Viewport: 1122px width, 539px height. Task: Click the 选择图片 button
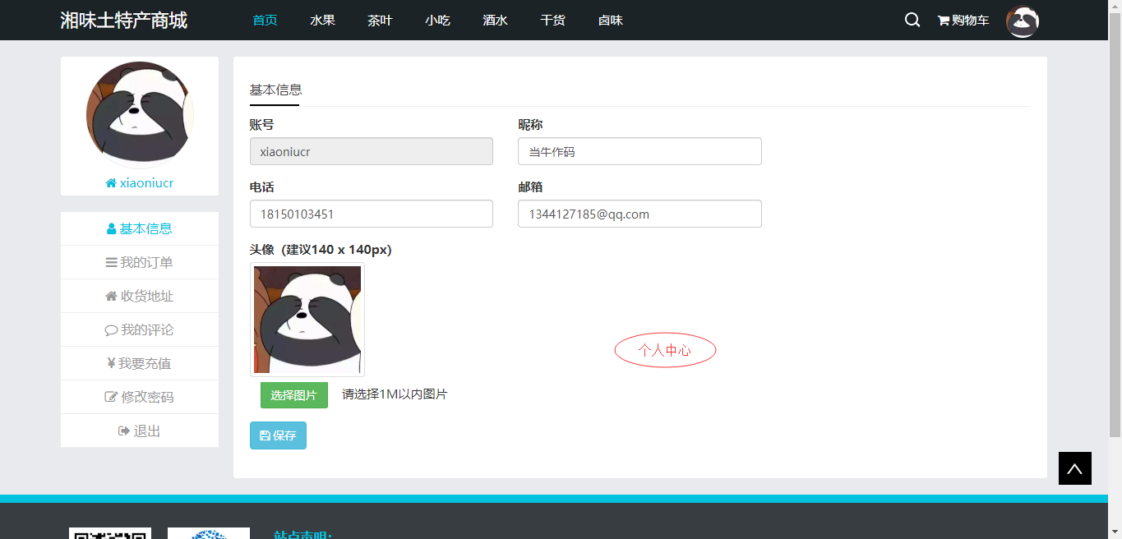[x=294, y=395]
